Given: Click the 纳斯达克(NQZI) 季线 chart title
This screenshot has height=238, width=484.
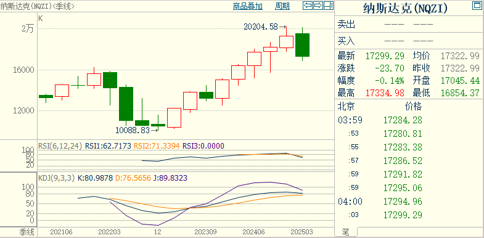Looking at the screenshot, I should 37,6.
